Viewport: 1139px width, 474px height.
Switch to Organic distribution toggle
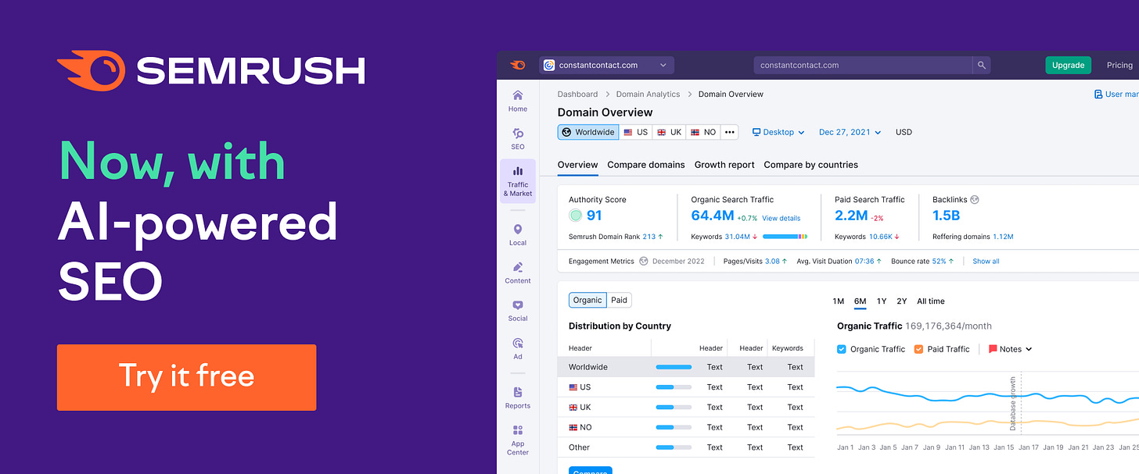[587, 300]
